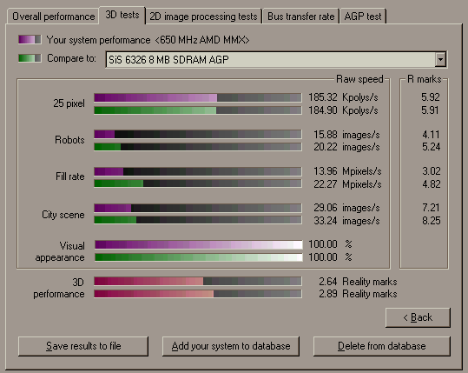The width and height of the screenshot is (468, 373).
Task: Add your system to database
Action: pos(231,346)
